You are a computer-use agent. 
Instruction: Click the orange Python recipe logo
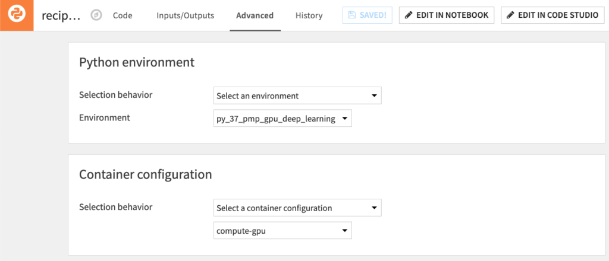coord(16,15)
